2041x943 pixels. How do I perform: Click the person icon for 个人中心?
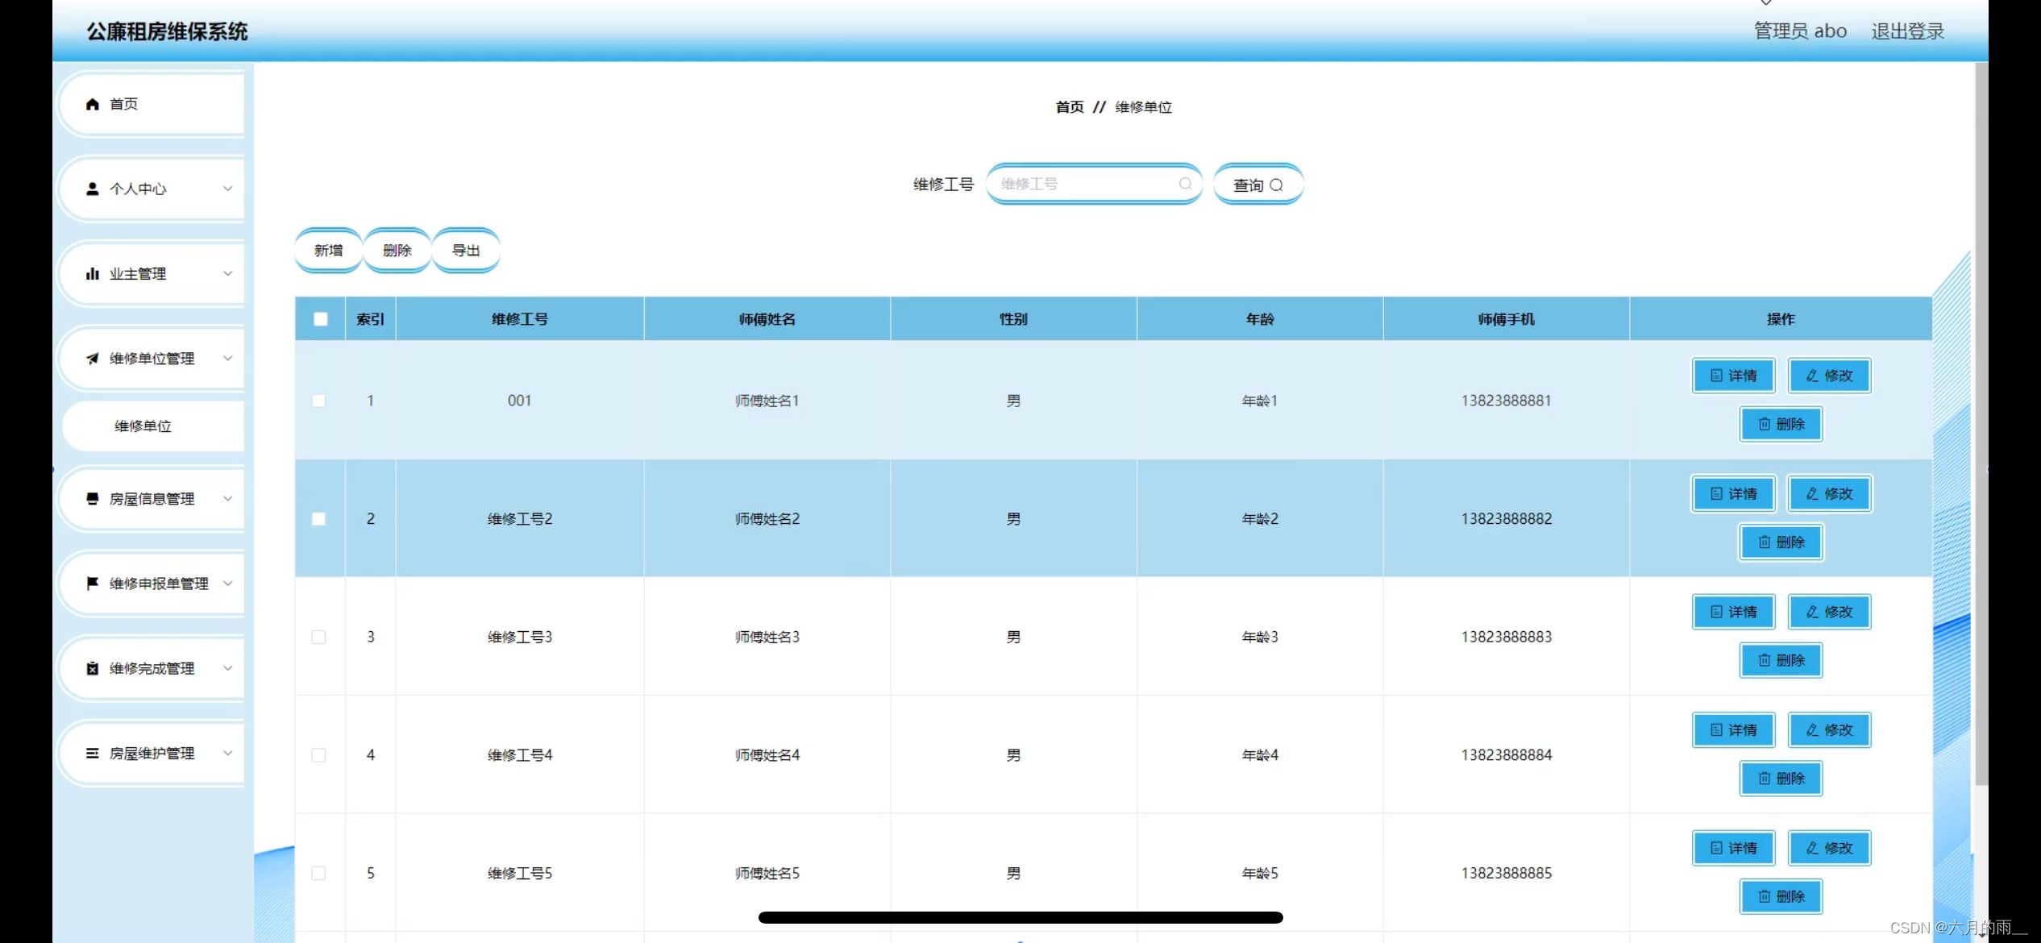tap(93, 189)
